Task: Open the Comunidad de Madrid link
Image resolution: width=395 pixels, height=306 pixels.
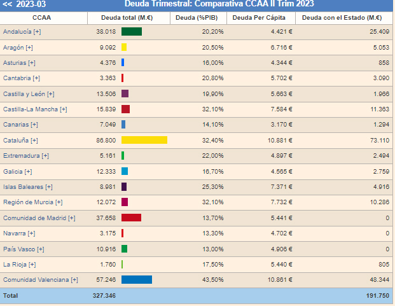Action: [x=39, y=218]
